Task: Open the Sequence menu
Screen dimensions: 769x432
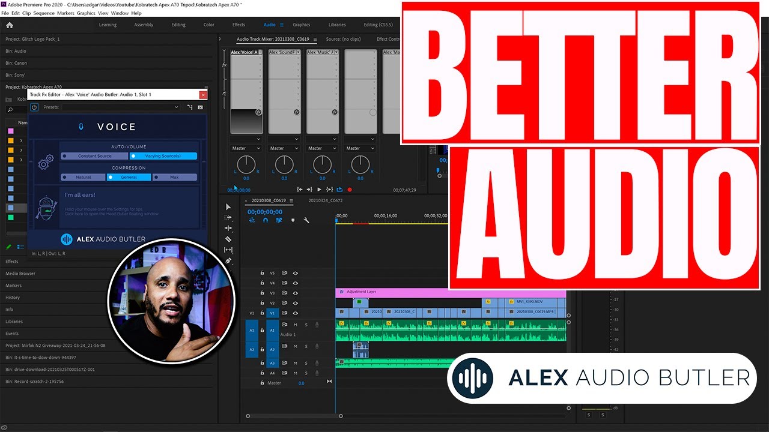Action: 44,13
